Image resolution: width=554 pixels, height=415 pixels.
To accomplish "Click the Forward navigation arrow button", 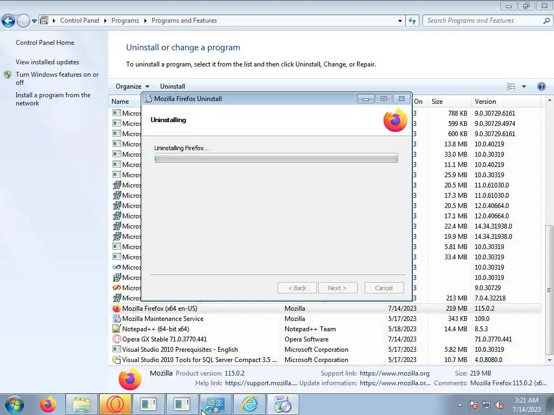I will click(x=23, y=21).
